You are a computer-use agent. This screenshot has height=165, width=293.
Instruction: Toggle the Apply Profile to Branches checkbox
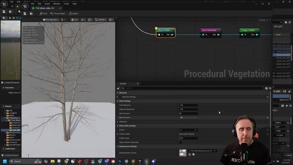(x=180, y=142)
